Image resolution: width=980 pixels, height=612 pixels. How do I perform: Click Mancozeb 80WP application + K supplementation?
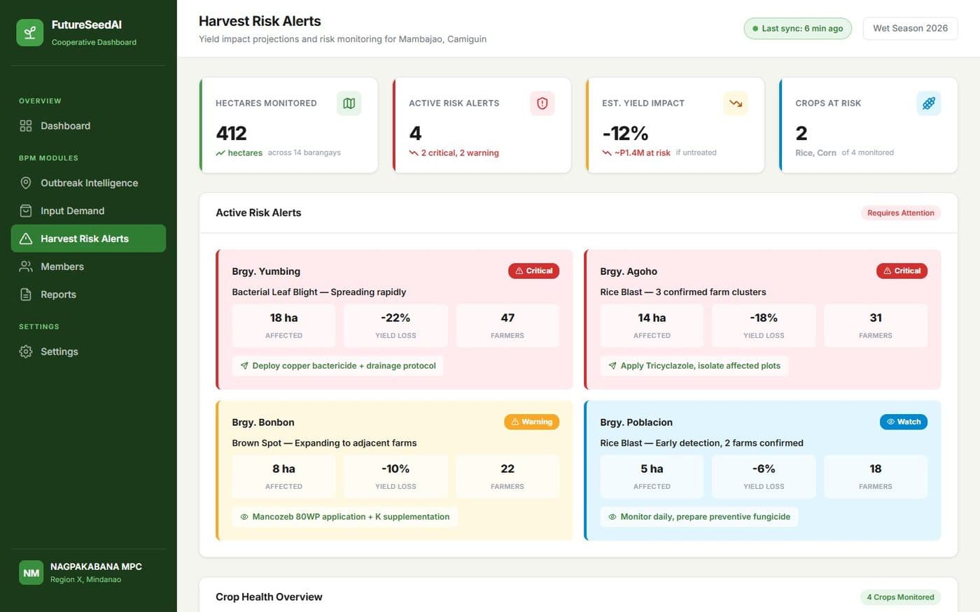click(x=344, y=517)
